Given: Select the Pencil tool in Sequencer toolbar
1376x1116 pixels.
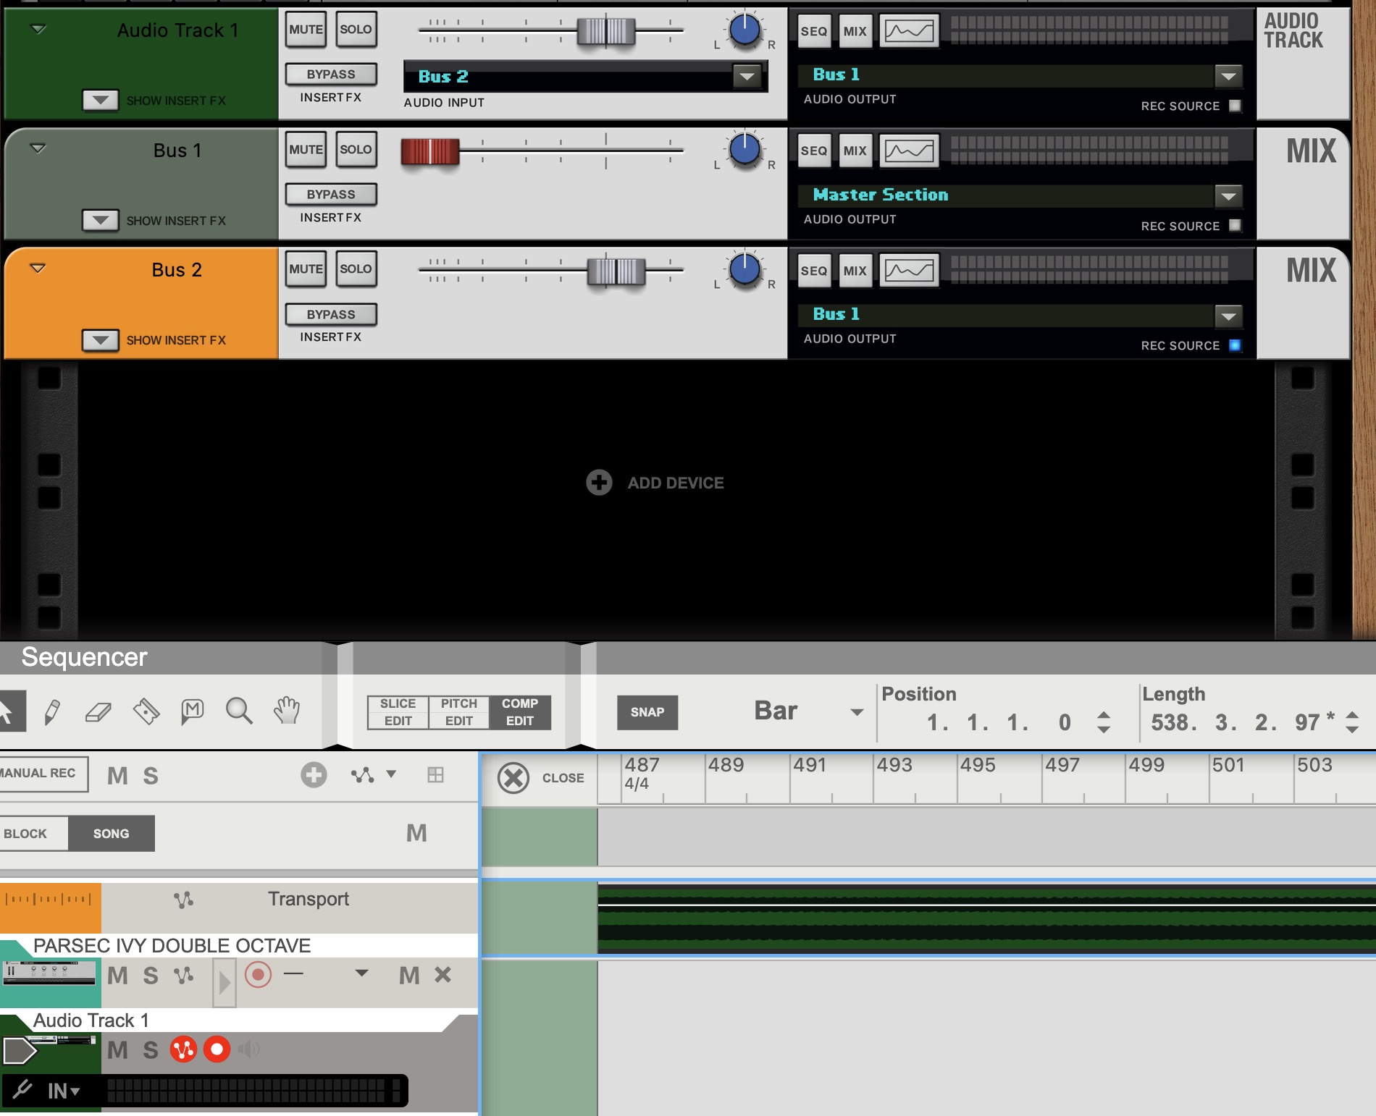Looking at the screenshot, I should coord(52,711).
